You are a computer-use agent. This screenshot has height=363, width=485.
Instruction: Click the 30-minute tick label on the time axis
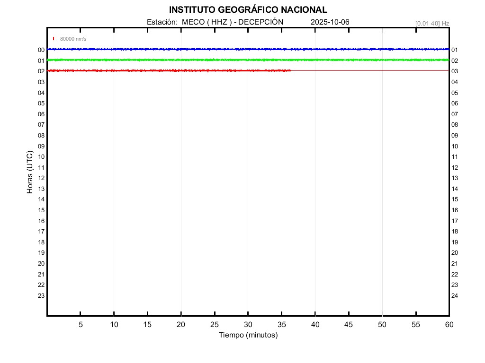[x=248, y=324]
